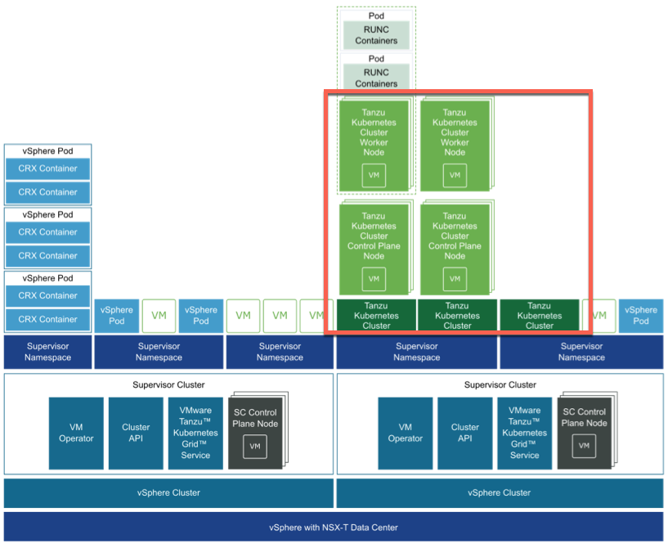
Task: Enable the highlighted Tanzu Kubernetes Cluster region
Action: 458,213
